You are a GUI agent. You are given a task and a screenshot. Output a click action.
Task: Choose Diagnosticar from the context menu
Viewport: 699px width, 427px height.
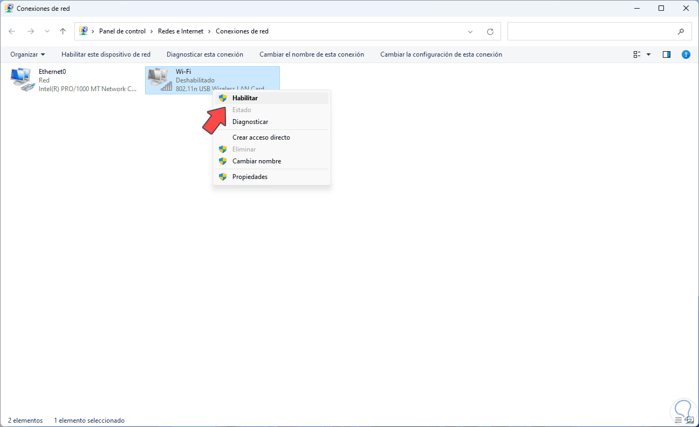pos(272,122)
